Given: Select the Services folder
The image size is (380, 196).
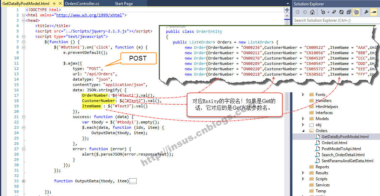Looking at the screenshot, I should pos(323,185).
